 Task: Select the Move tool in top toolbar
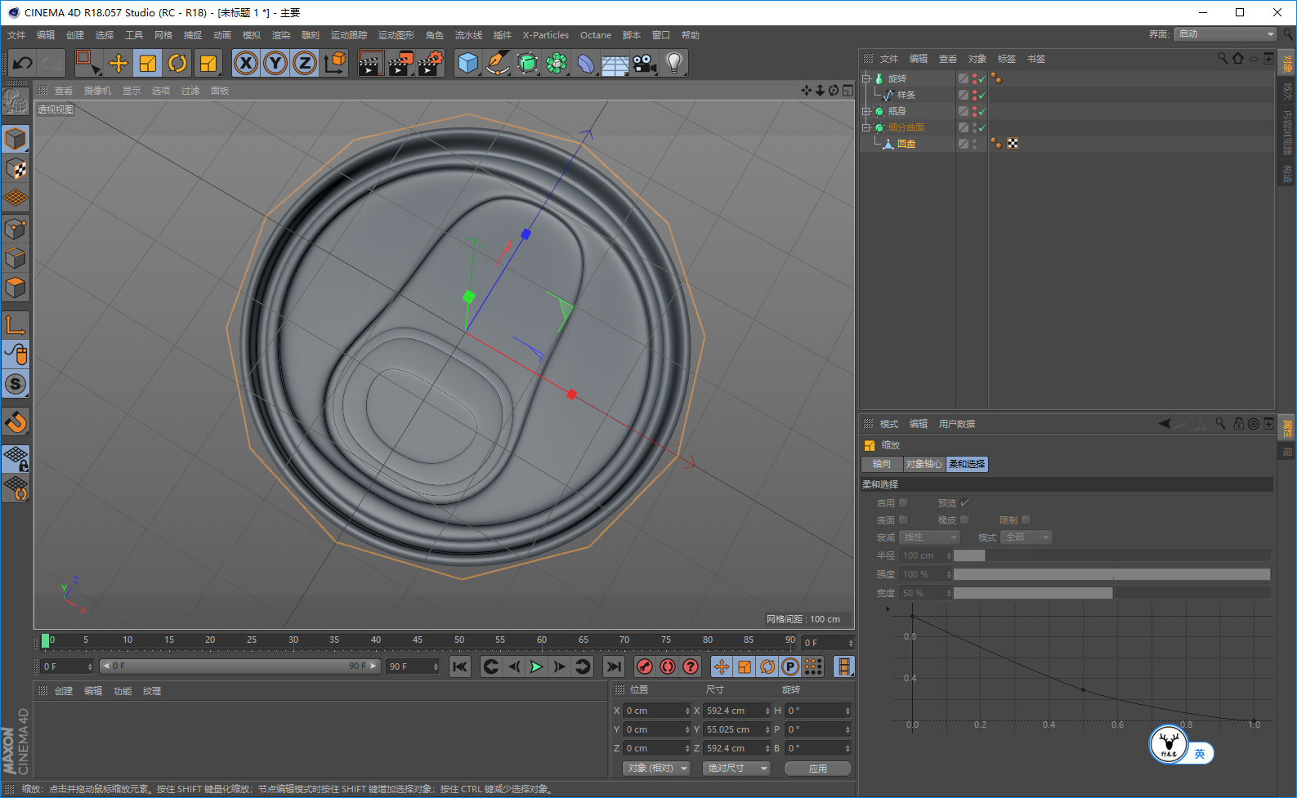(x=118, y=63)
